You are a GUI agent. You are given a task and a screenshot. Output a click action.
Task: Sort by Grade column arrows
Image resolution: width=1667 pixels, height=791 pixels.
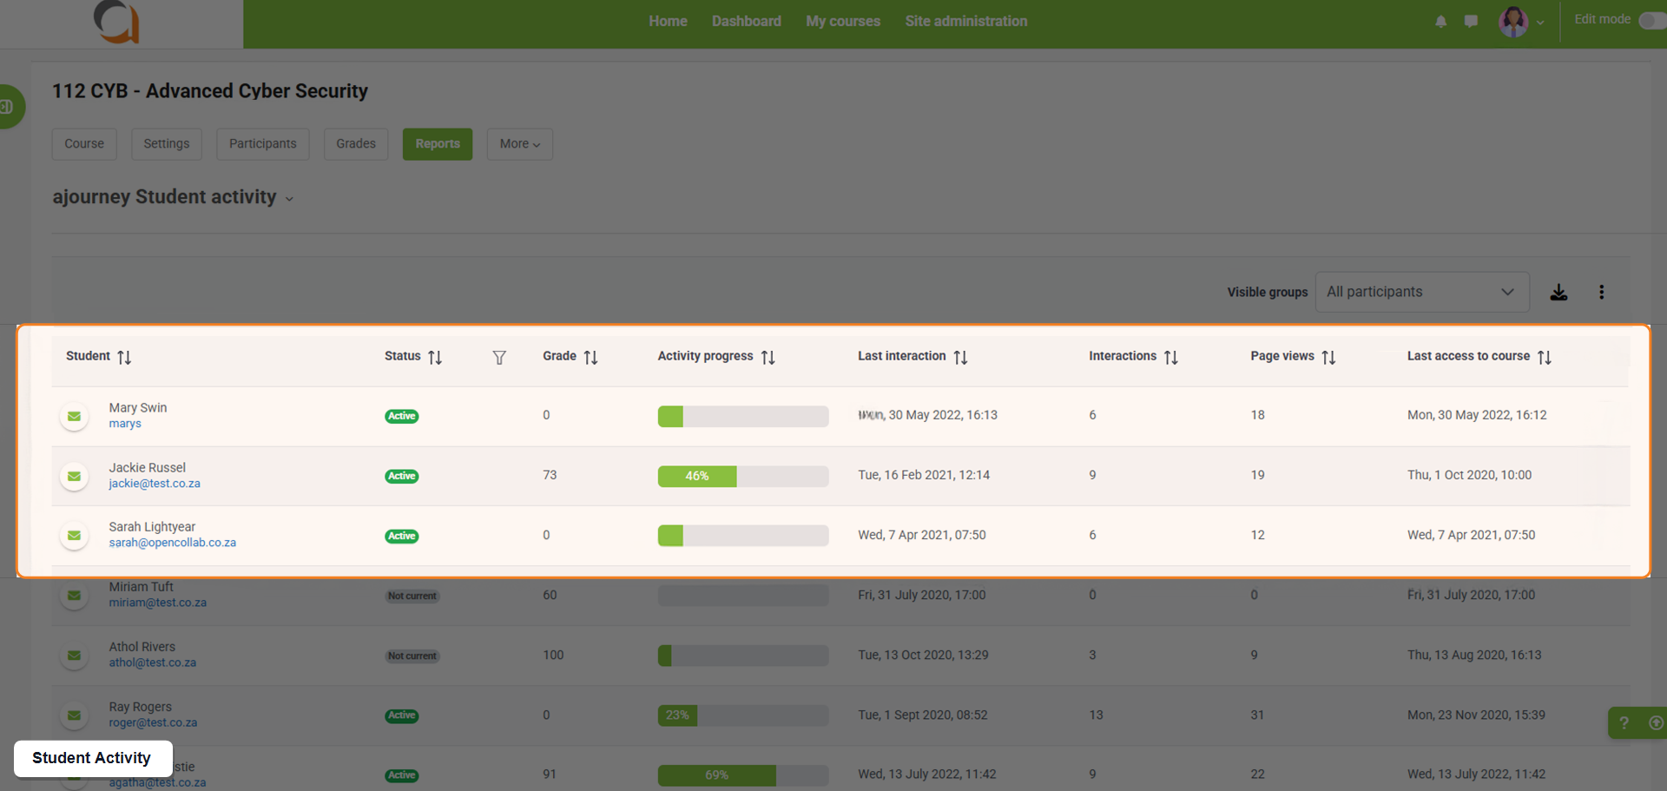[590, 358]
